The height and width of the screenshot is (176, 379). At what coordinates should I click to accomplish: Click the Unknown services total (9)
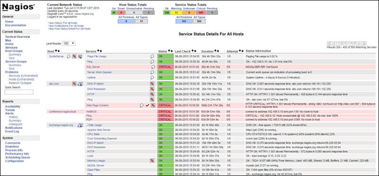click(x=189, y=13)
